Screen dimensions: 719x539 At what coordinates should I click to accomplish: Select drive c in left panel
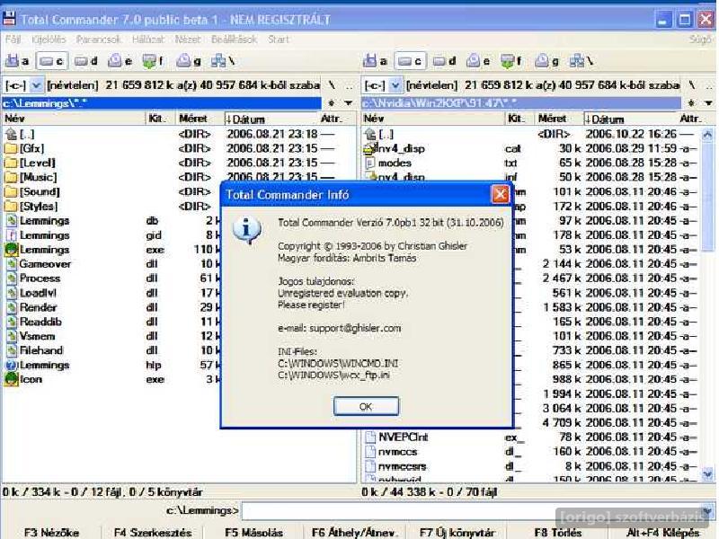coord(51,61)
